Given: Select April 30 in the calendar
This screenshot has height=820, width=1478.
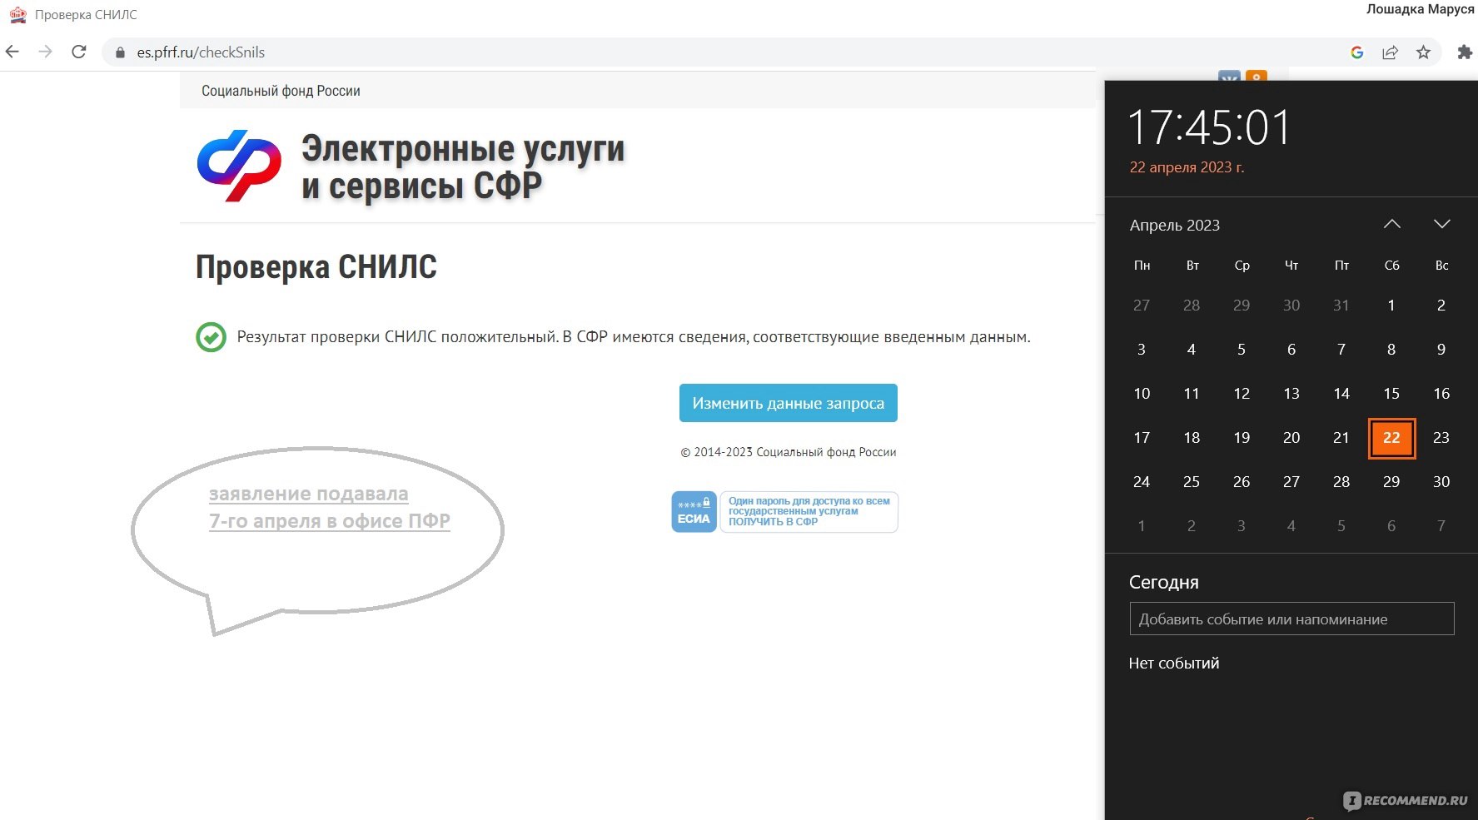Looking at the screenshot, I should 1441,482.
